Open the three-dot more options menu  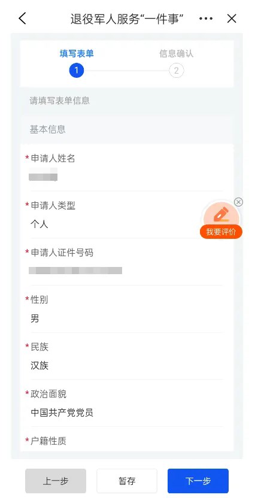(206, 19)
